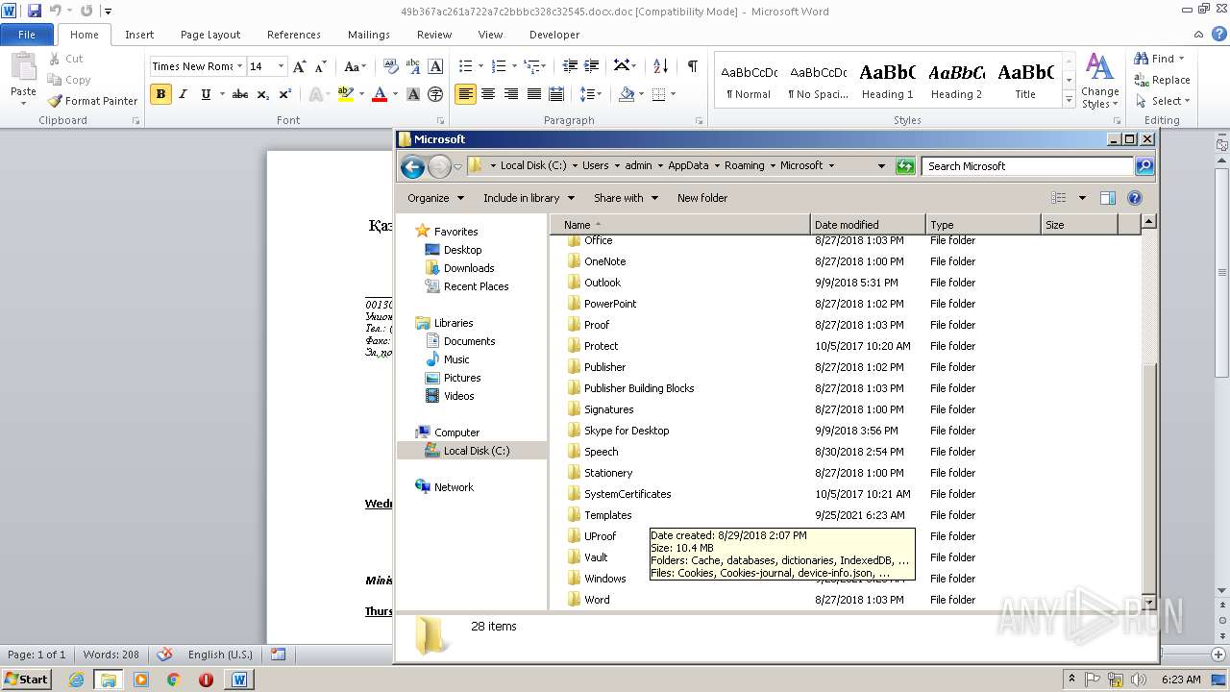Viewport: 1230px width, 692px height.
Task: Switch to the Developer tab
Action: (x=554, y=35)
